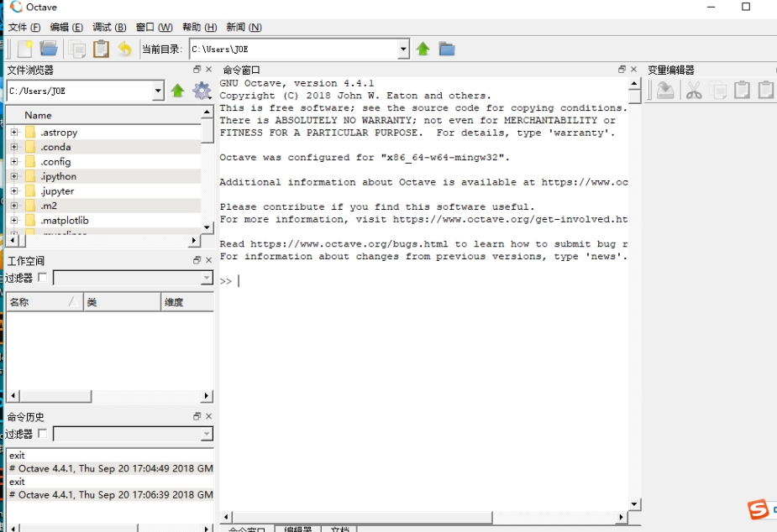The width and height of the screenshot is (777, 532).
Task: Open the 调试 (B) menu
Action: pos(109,27)
